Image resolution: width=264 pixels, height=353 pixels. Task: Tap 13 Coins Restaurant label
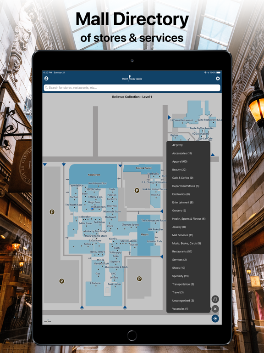pyautogui.click(x=181, y=120)
